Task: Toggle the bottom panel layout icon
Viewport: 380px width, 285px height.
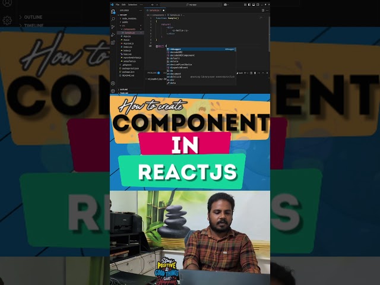Action: coord(254,5)
